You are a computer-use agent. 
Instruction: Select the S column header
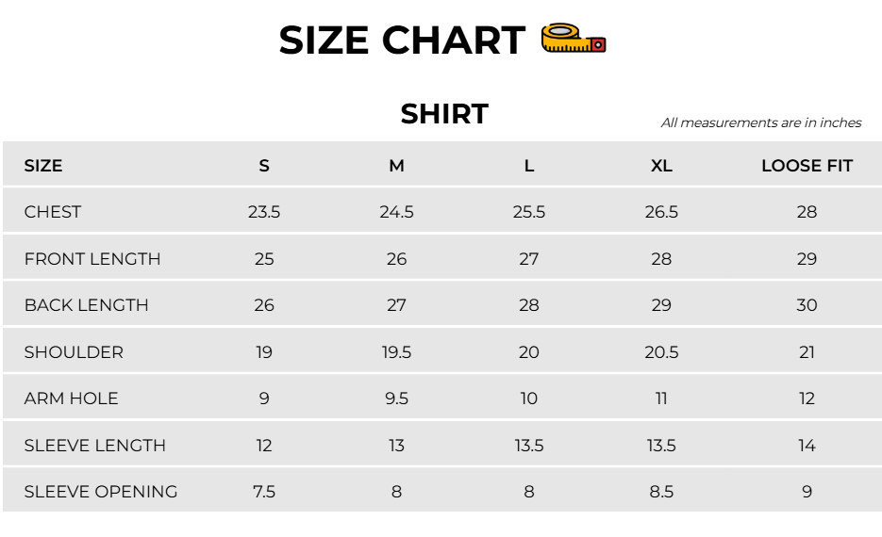coord(264,166)
